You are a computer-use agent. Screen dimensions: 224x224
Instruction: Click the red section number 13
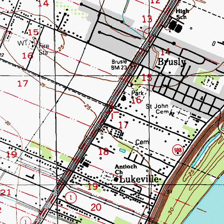[147, 19]
